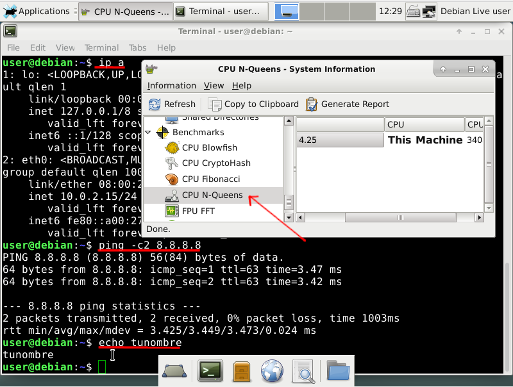Image resolution: width=513 pixels, height=387 pixels.
Task: Click the CPU column header
Action: click(425, 124)
